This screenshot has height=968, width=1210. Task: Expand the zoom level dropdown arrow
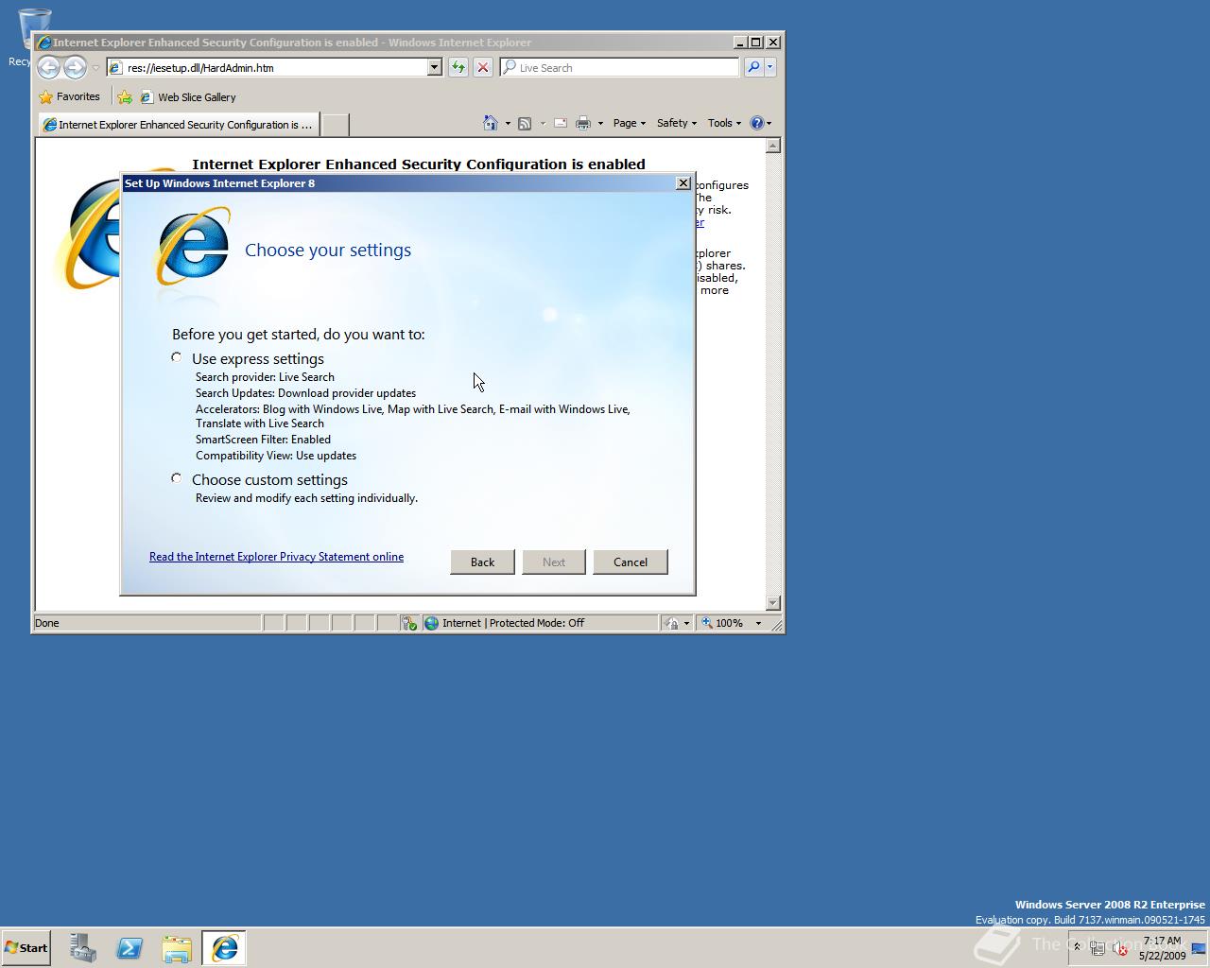coord(758,623)
